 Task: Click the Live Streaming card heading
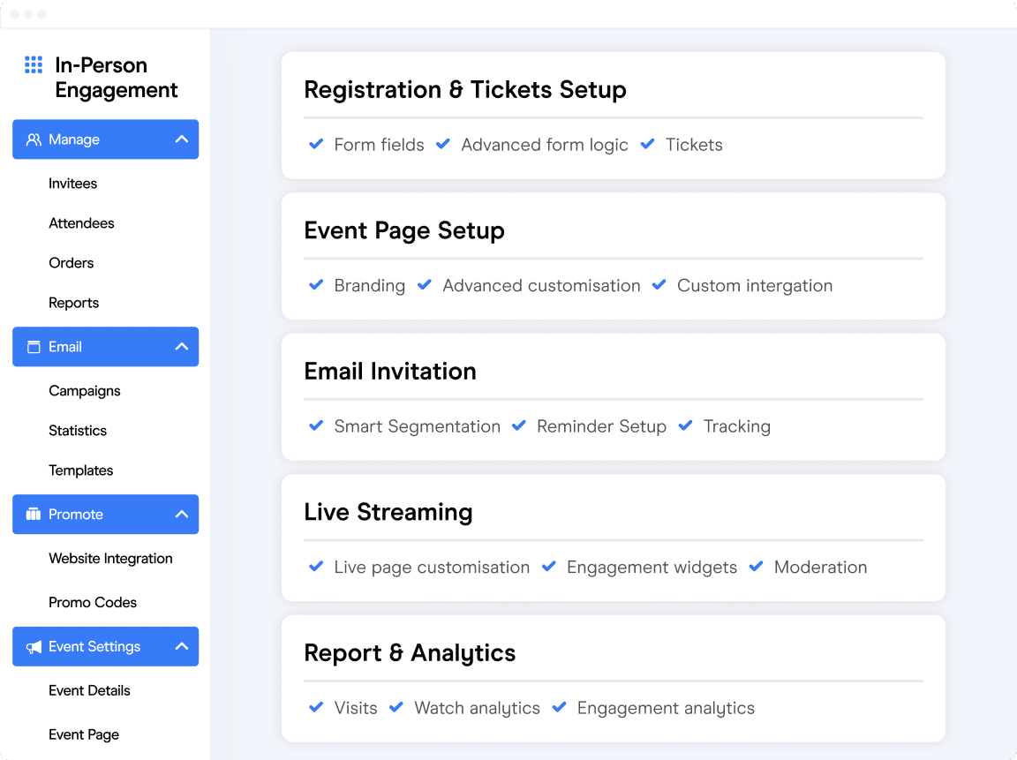pos(388,512)
